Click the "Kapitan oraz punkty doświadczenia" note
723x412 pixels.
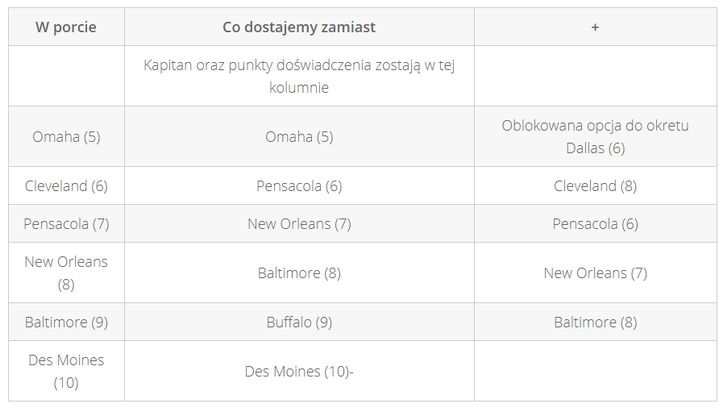tap(299, 76)
